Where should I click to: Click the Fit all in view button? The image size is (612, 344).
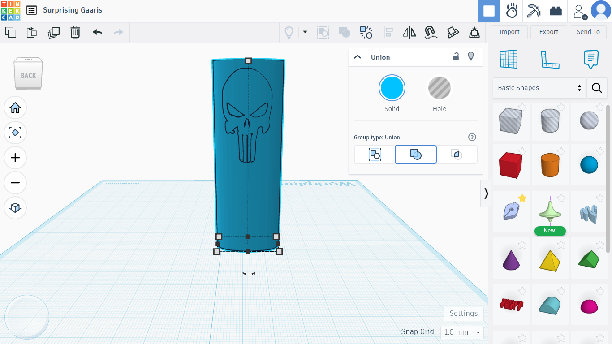pos(15,133)
